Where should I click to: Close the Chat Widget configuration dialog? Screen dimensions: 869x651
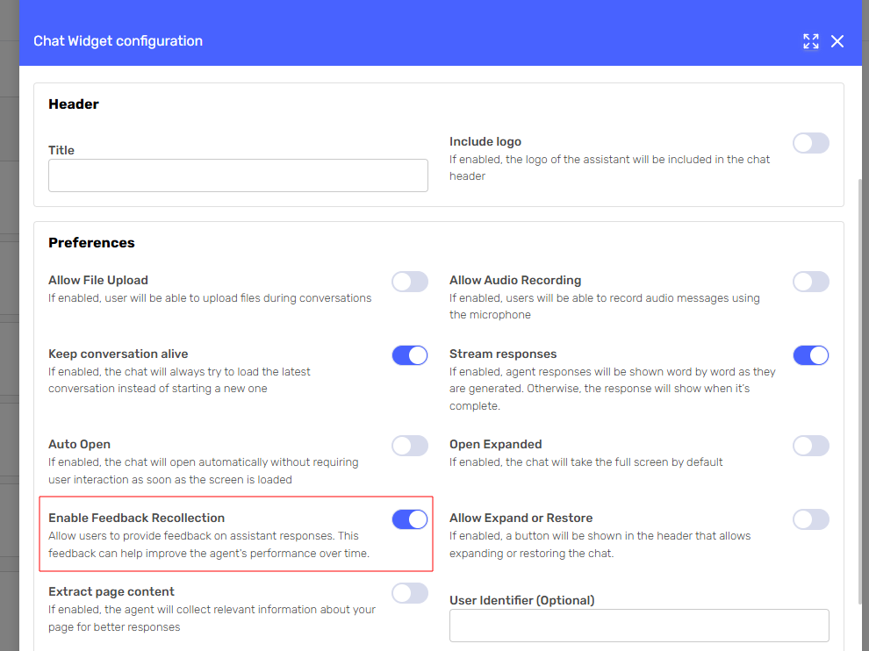(837, 41)
